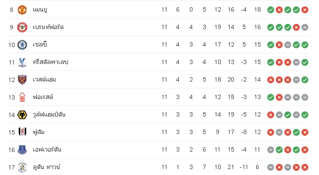319x175 pixels.
Task: Click Brentford's grey draw form icon
Action: click(x=305, y=27)
